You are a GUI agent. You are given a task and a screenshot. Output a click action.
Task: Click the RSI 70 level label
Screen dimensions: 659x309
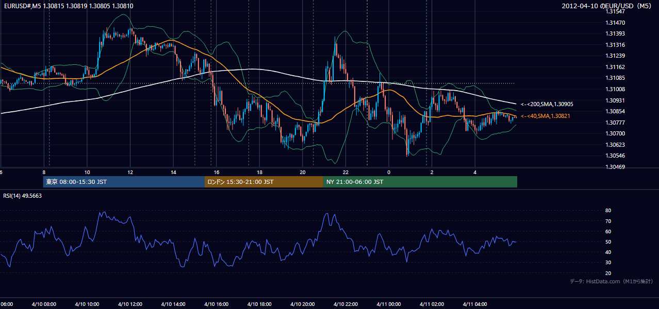pos(608,221)
